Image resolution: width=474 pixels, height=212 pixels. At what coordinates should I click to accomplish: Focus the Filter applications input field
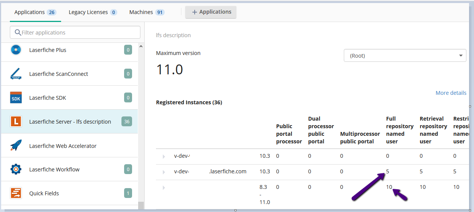click(x=75, y=33)
